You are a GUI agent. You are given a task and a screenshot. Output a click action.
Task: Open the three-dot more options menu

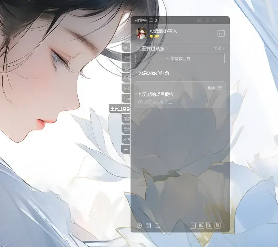tap(224, 226)
